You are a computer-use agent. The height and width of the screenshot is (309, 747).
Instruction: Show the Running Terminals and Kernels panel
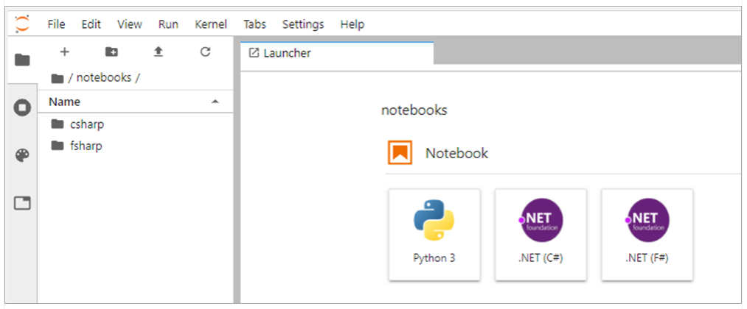point(22,107)
